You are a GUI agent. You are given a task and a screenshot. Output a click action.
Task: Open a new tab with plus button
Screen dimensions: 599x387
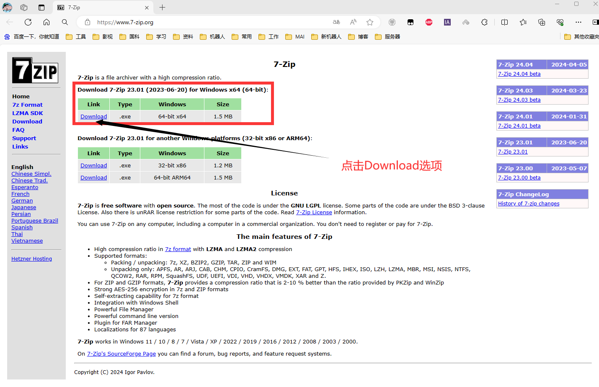click(163, 8)
